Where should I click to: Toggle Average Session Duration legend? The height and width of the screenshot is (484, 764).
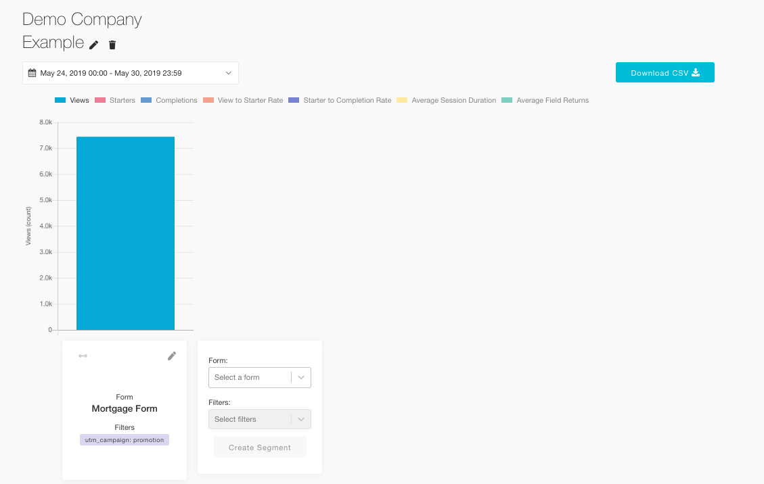pyautogui.click(x=447, y=100)
